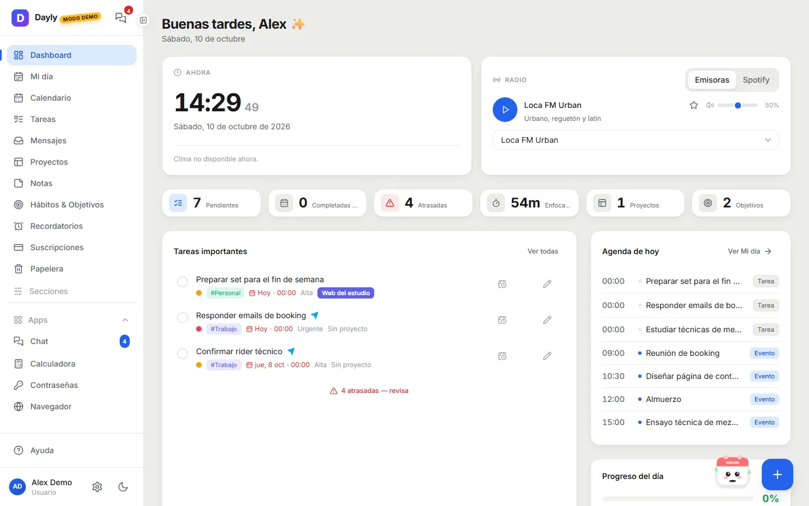Screen dimensions: 809x506
Task: Reschedule 'Preparar set para el fin de semana'
Action: [502, 284]
